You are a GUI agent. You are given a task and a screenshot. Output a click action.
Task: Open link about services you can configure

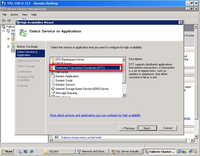(95, 115)
